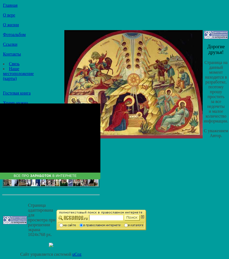Visit the Фотоальбом section
Viewport: 229px width, 259px height.
14,35
